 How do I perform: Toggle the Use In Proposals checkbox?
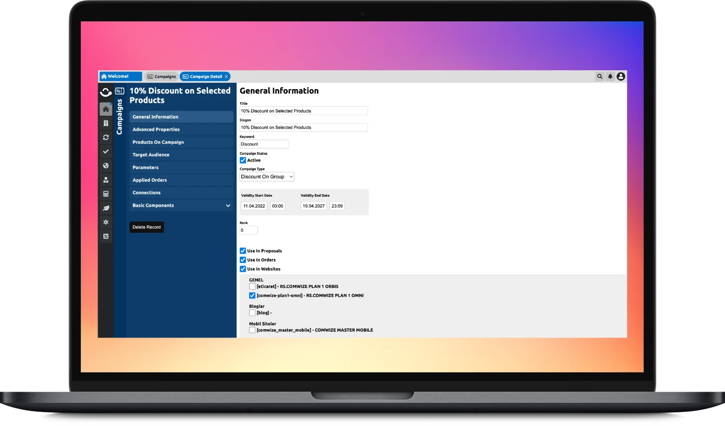[243, 251]
